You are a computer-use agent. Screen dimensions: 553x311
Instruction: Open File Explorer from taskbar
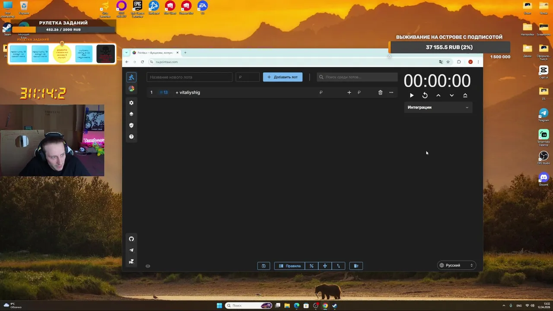tap(287, 306)
